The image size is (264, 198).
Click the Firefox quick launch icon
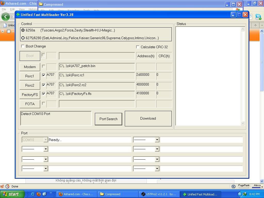click(39, 194)
